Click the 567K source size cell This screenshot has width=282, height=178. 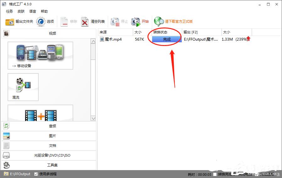[x=140, y=39]
